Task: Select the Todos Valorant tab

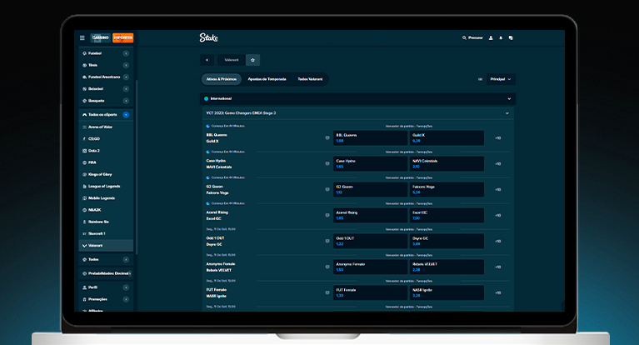Action: point(310,79)
